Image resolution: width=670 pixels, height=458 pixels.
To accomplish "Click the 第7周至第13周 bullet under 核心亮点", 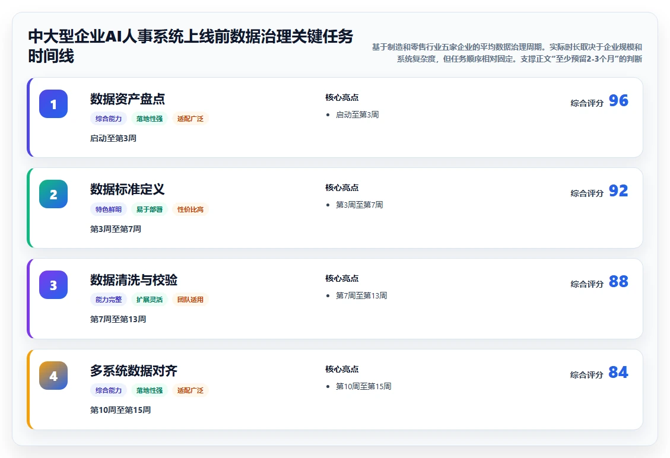I will [x=361, y=295].
